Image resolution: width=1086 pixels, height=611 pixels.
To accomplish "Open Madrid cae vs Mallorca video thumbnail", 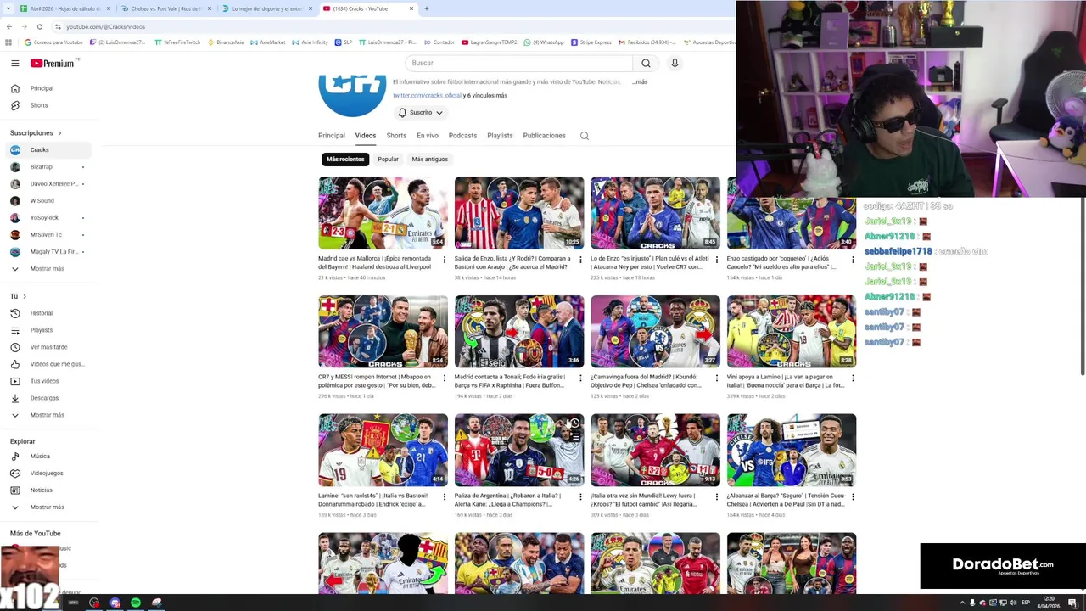I will coord(383,213).
